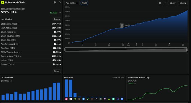This screenshot has width=191, height=103.
Task: Click the $154.28m RWA value
Action: click(56, 28)
